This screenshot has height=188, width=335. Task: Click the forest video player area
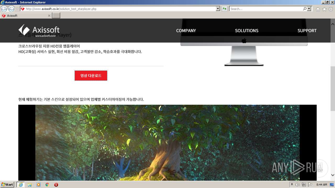pyautogui.click(x=167, y=143)
